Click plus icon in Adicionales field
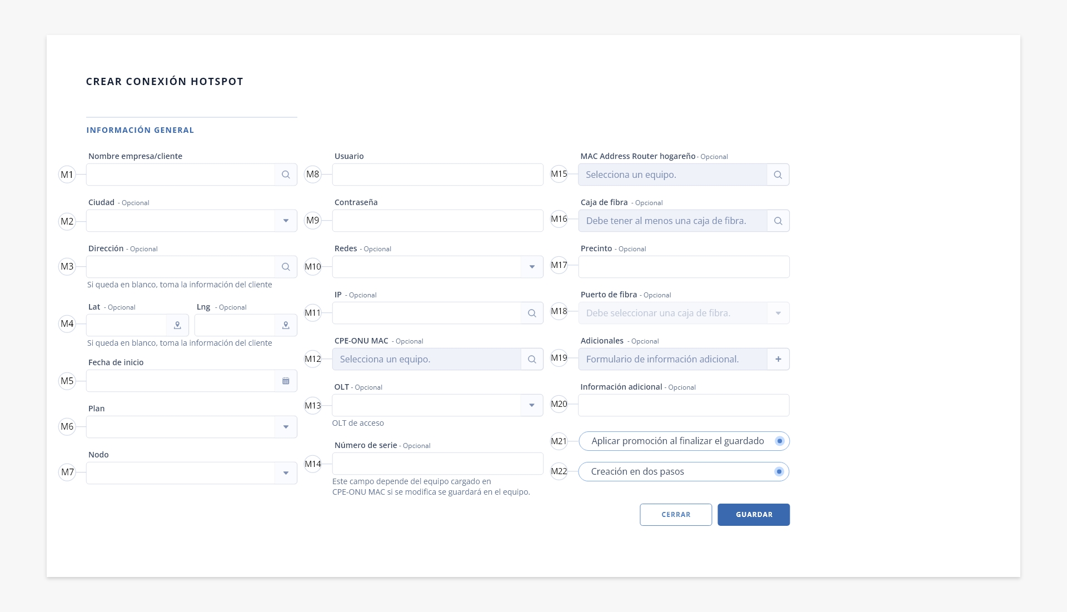 tap(778, 359)
